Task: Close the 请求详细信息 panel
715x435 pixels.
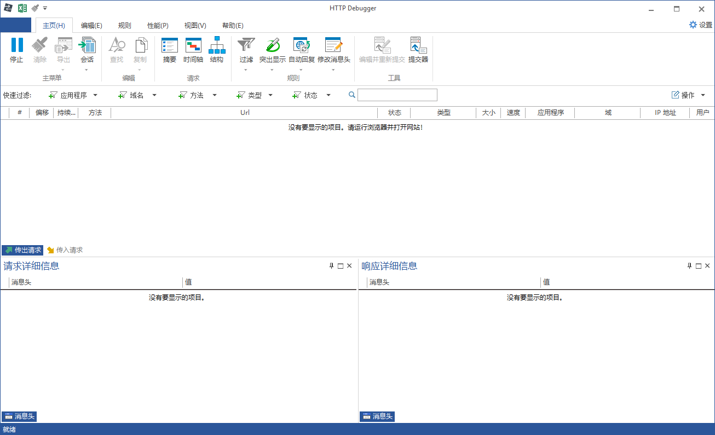Action: click(349, 266)
